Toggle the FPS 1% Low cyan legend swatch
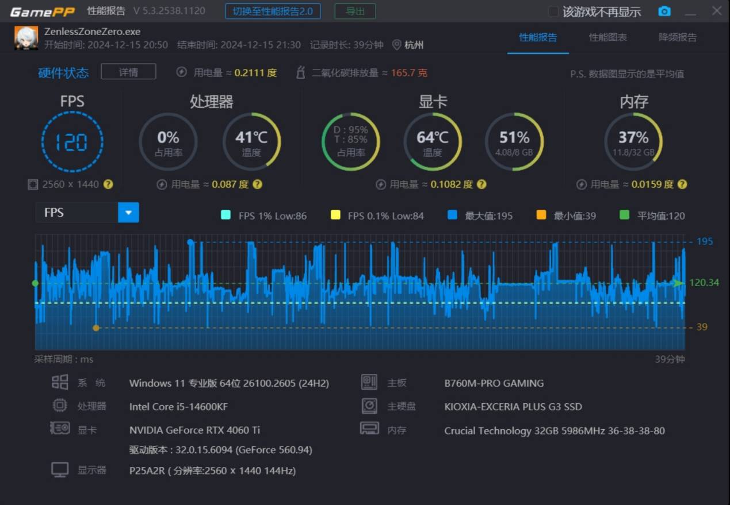The height and width of the screenshot is (505, 730). coord(226,215)
